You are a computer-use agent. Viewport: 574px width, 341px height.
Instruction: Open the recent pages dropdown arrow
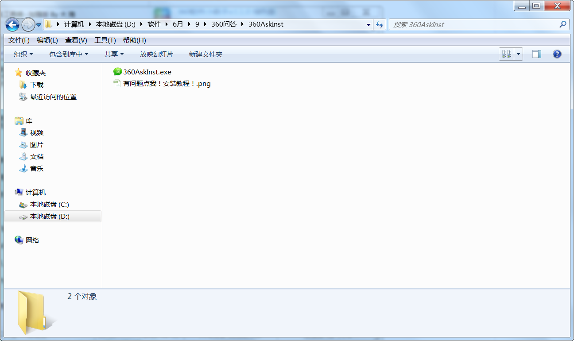[x=39, y=25]
